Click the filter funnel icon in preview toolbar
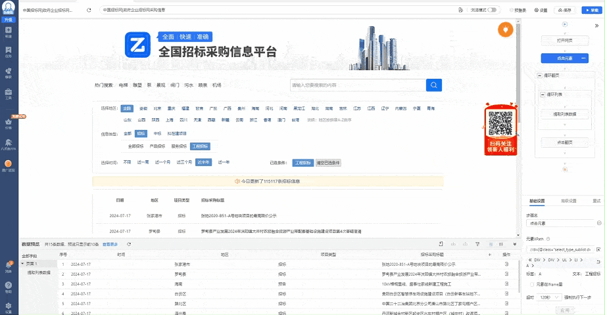605x315 pixels. point(477,244)
